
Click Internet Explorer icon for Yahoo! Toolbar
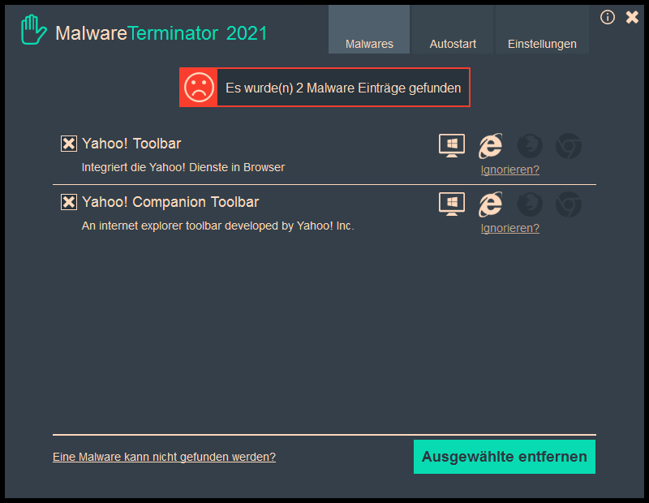[x=490, y=146]
